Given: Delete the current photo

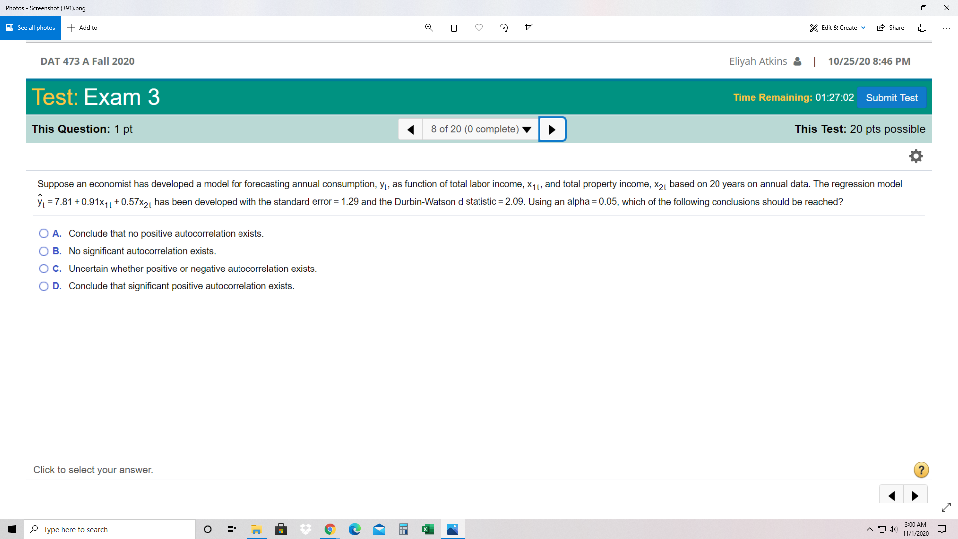Looking at the screenshot, I should click(x=454, y=27).
